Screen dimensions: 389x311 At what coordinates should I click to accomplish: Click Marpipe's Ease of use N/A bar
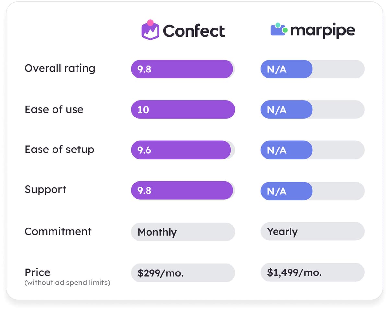(287, 110)
